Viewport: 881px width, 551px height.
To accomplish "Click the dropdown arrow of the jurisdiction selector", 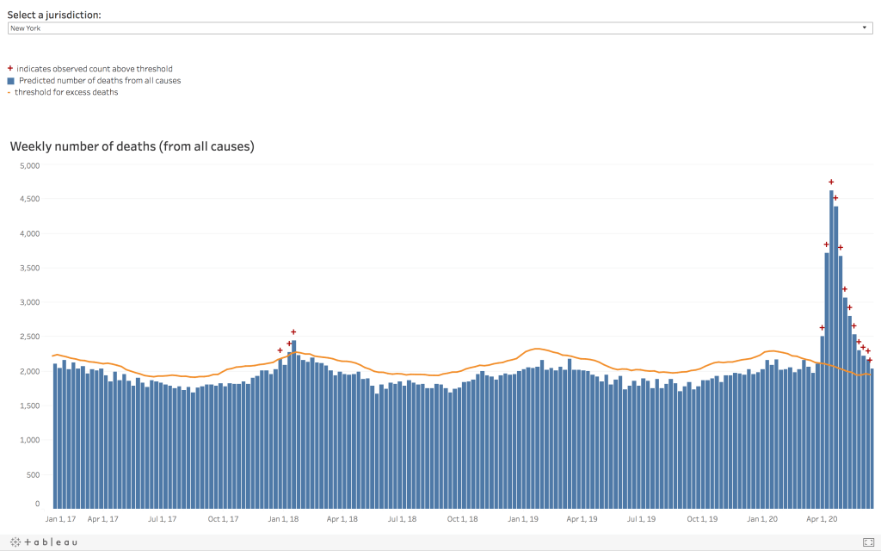I will click(x=865, y=28).
